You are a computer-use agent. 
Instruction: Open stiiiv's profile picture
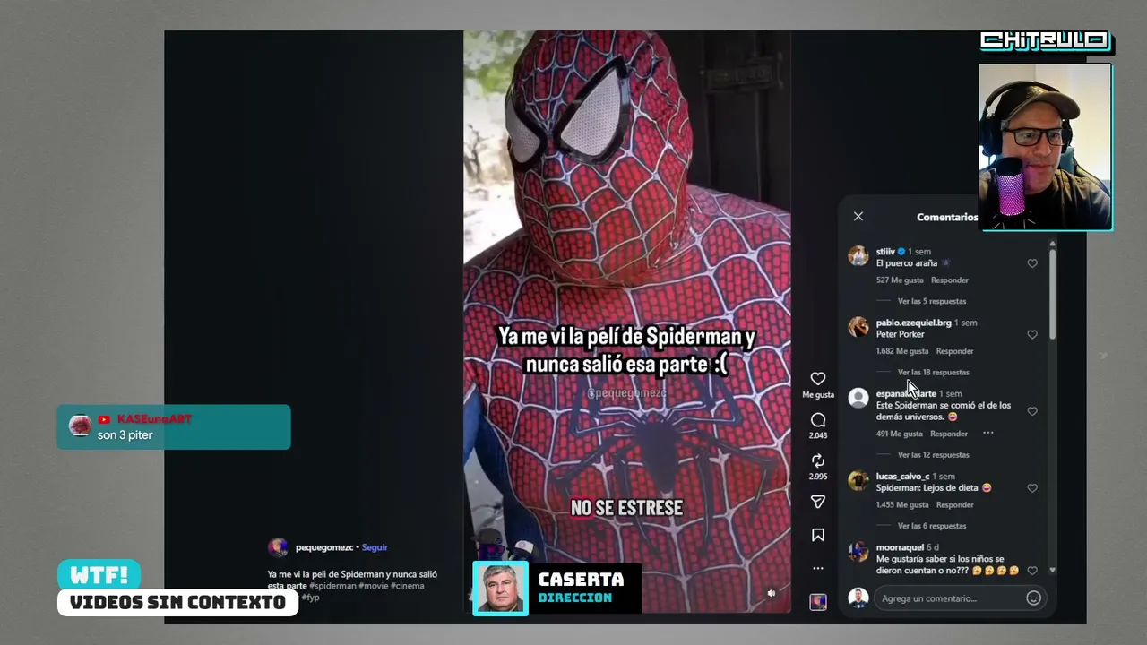858,256
